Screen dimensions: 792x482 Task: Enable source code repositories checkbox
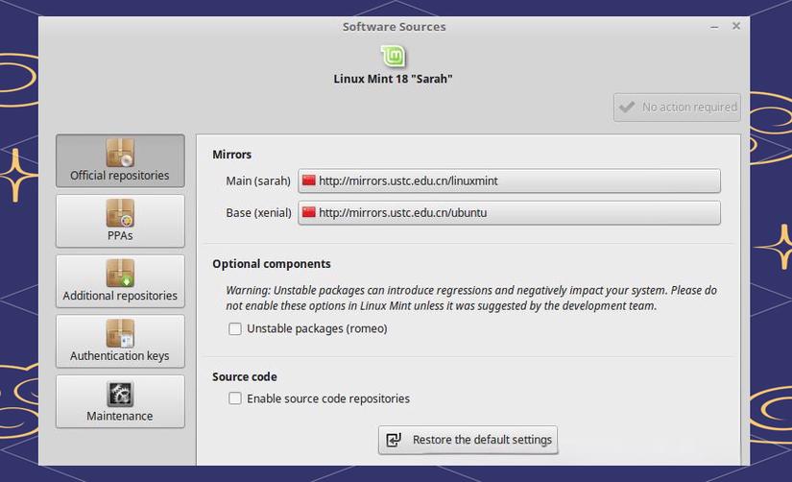coord(235,398)
